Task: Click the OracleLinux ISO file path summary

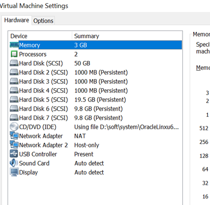Action: [x=127, y=127]
